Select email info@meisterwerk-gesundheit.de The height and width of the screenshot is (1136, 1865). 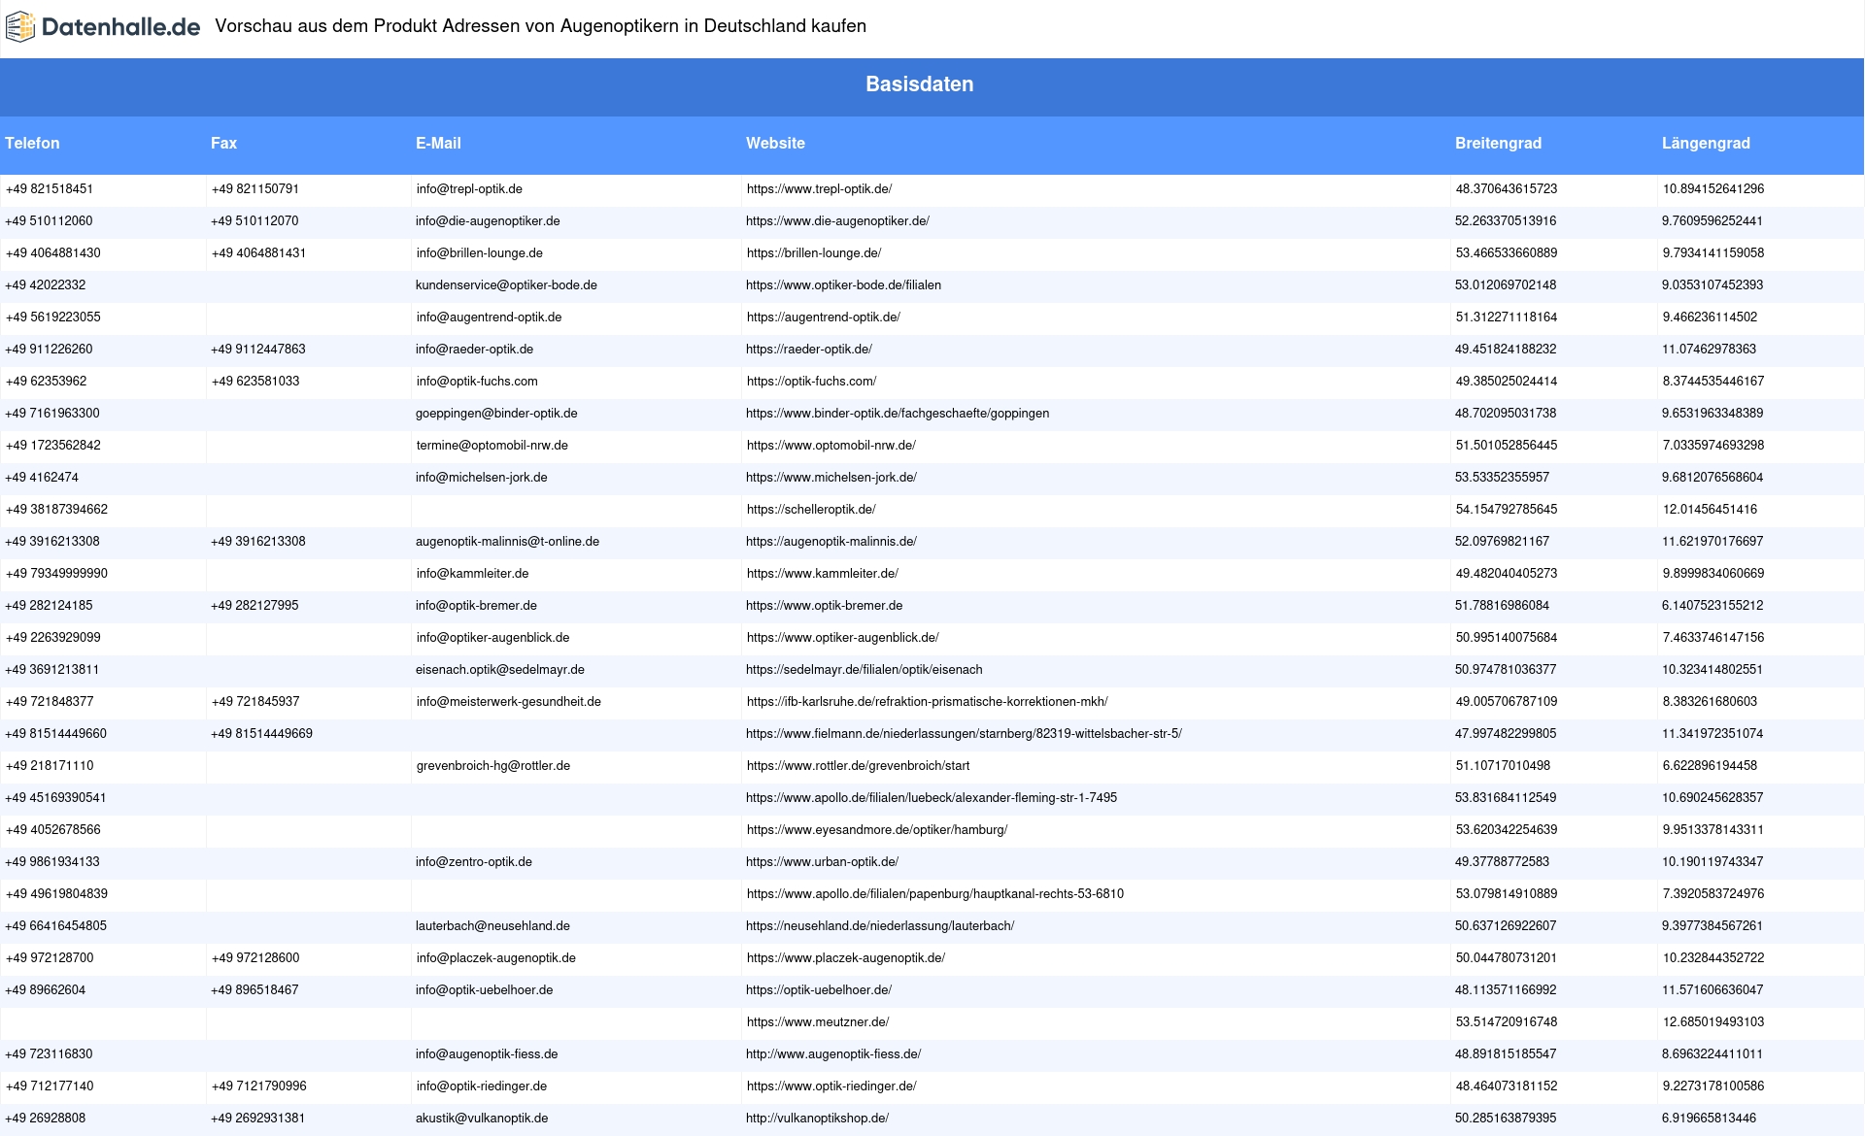point(509,702)
